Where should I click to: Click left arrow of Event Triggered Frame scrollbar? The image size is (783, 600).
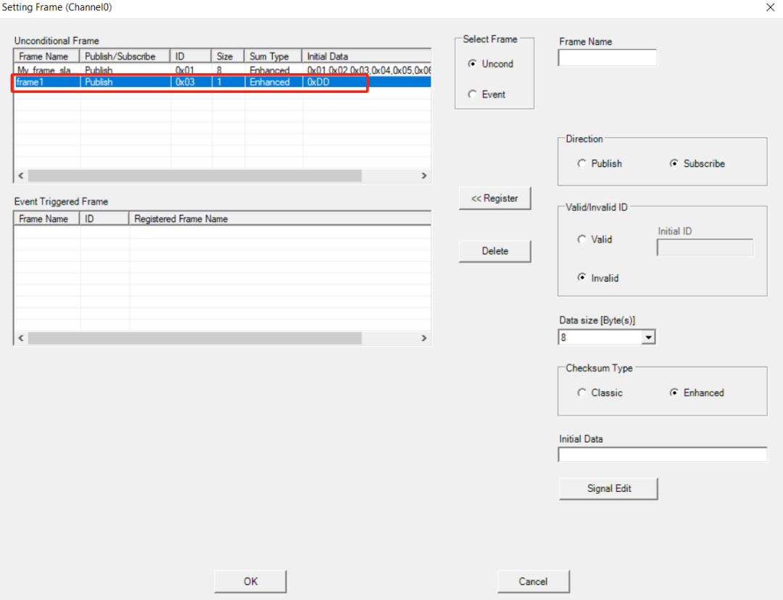pos(21,337)
